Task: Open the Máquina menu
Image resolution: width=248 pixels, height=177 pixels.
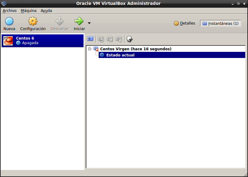Action: click(x=29, y=10)
